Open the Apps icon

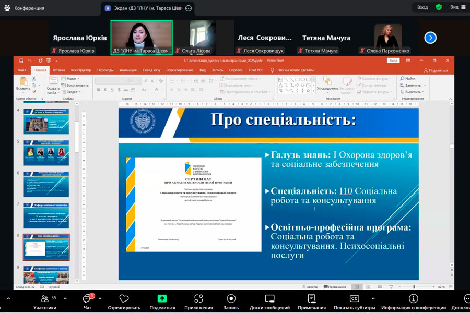click(198, 299)
